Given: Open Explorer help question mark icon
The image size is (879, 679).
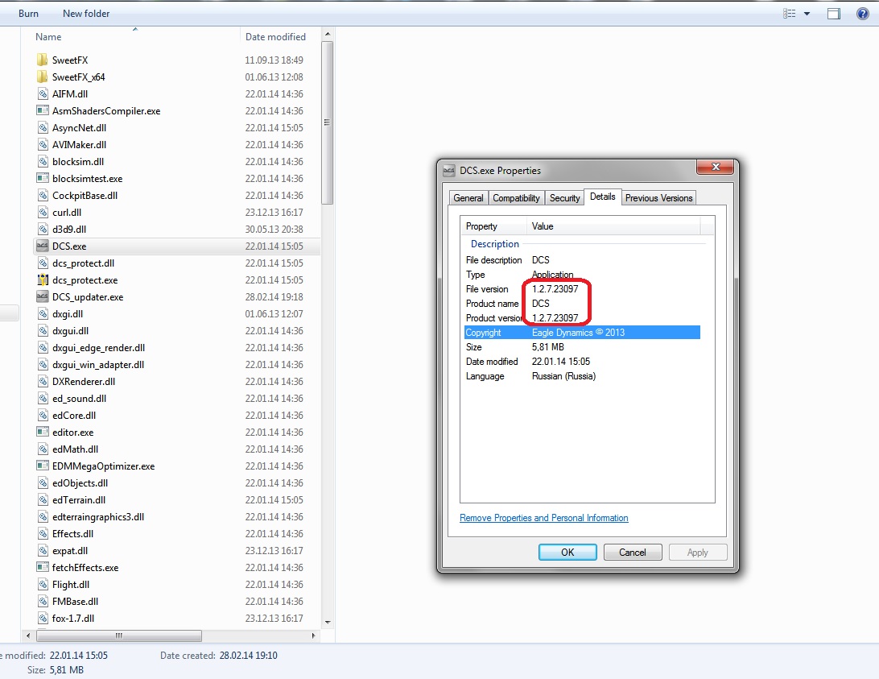Looking at the screenshot, I should pos(863,14).
